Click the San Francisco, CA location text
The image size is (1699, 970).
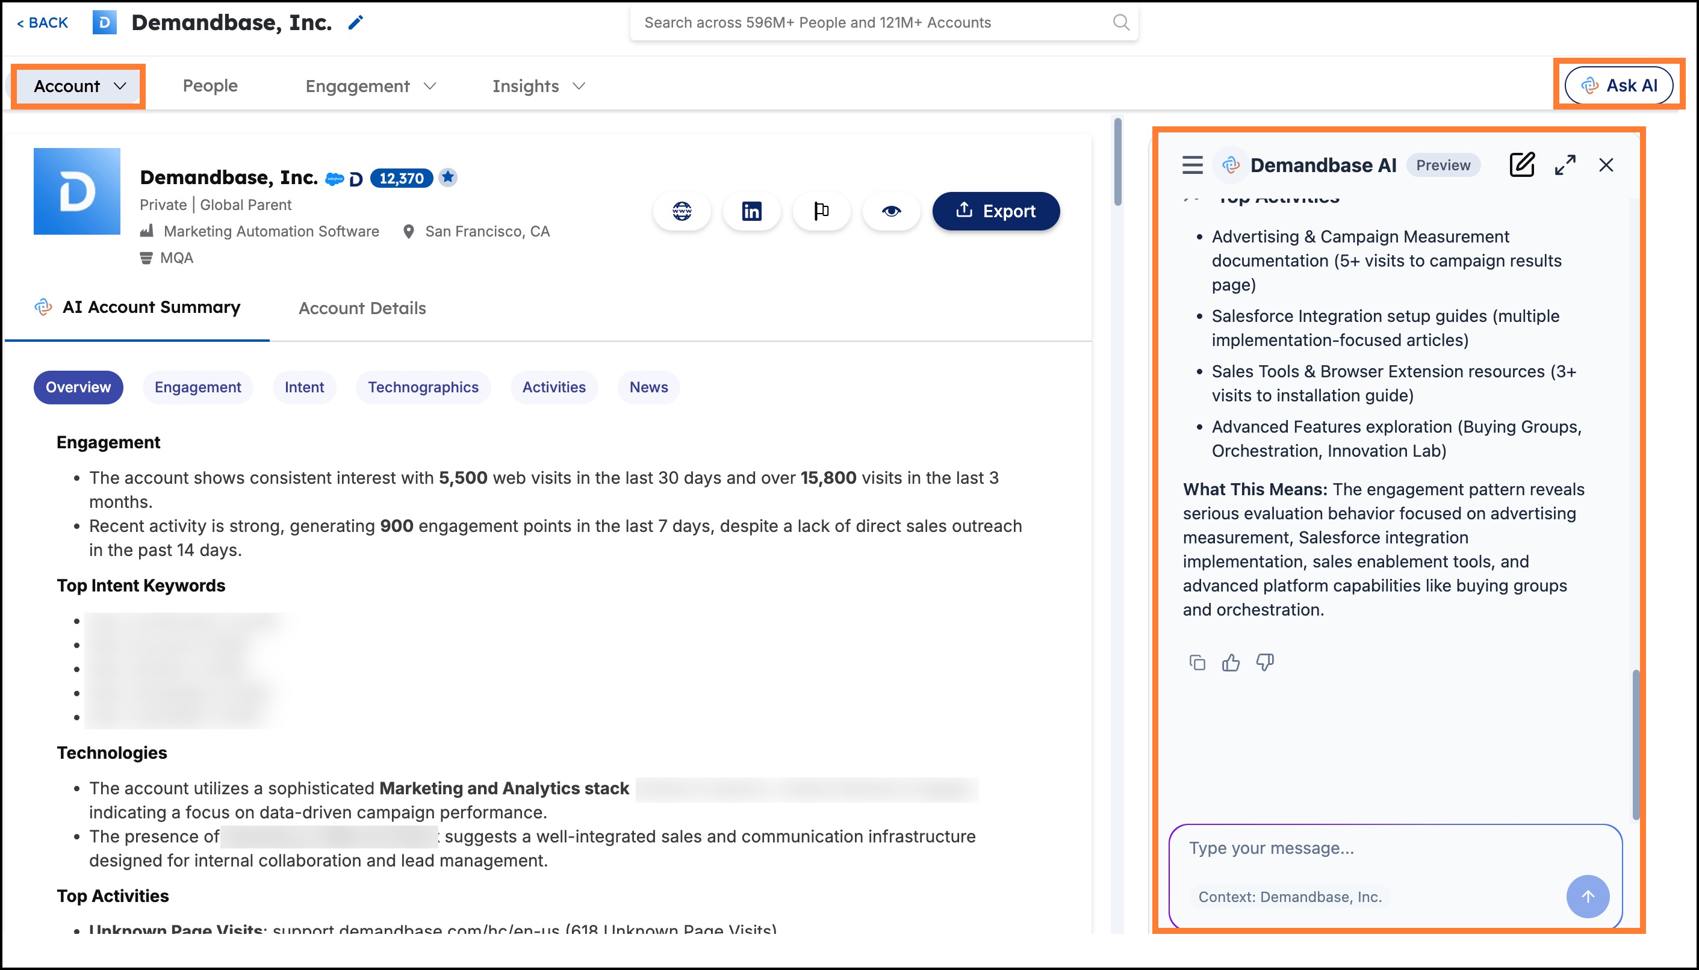(x=487, y=231)
